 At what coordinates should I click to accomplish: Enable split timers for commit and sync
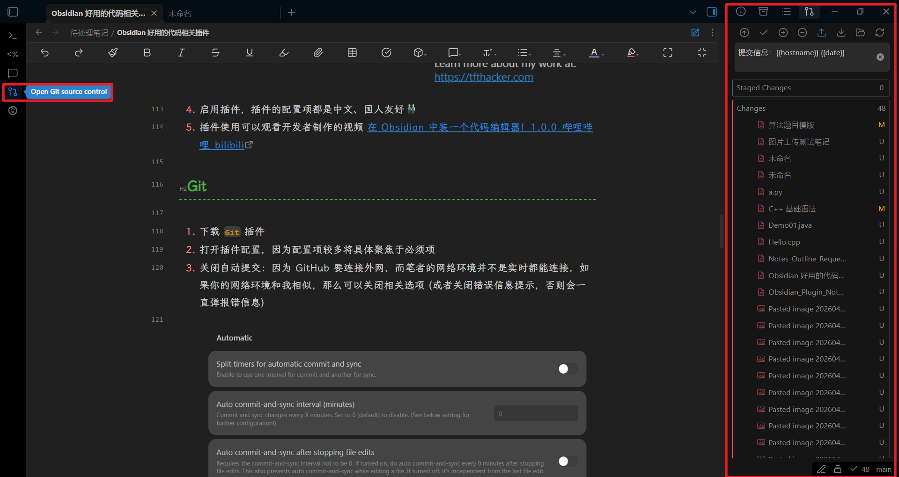click(567, 369)
